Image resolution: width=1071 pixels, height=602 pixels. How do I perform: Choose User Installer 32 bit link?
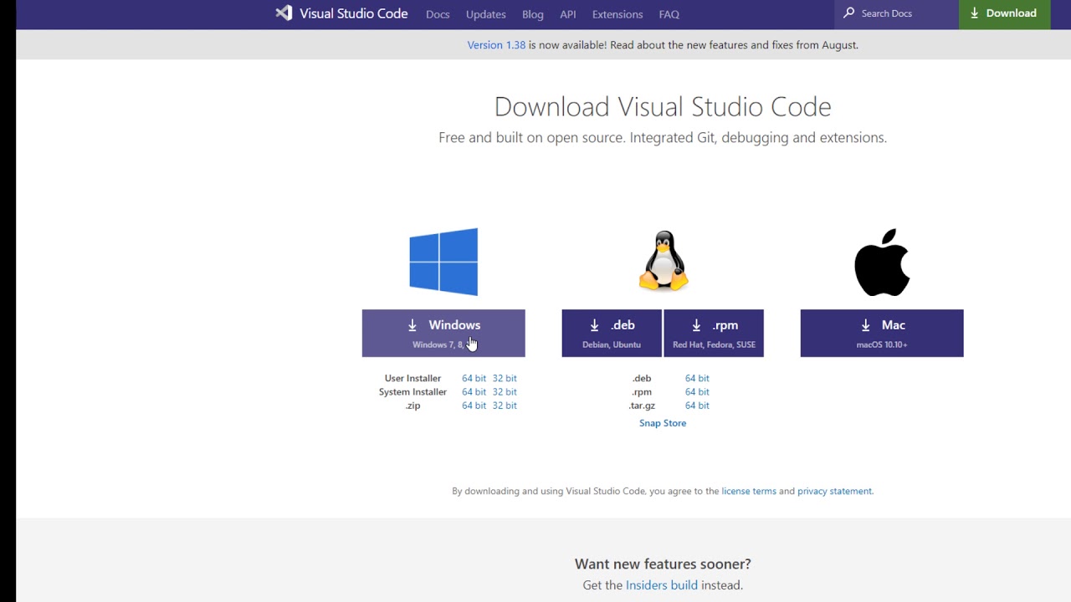click(505, 379)
